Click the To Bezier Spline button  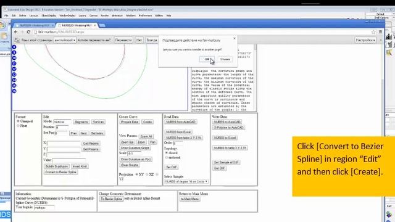[111, 199]
